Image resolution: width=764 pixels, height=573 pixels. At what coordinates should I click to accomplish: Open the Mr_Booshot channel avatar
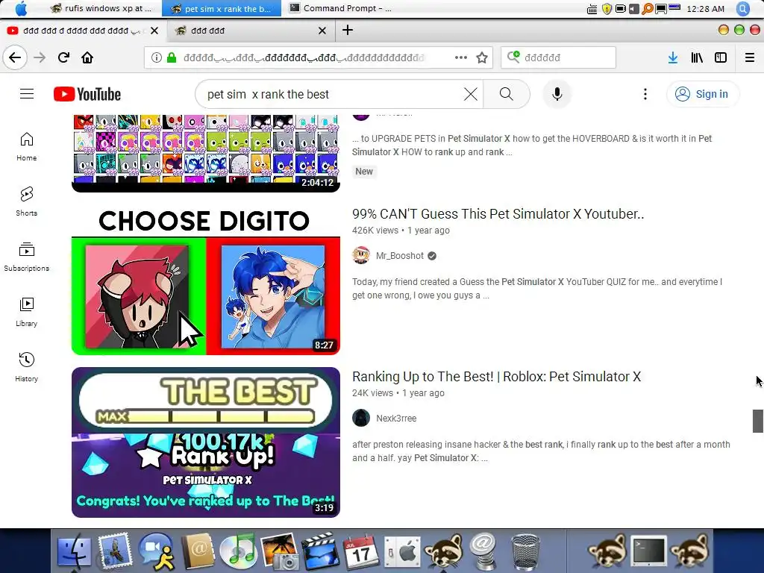tap(361, 255)
